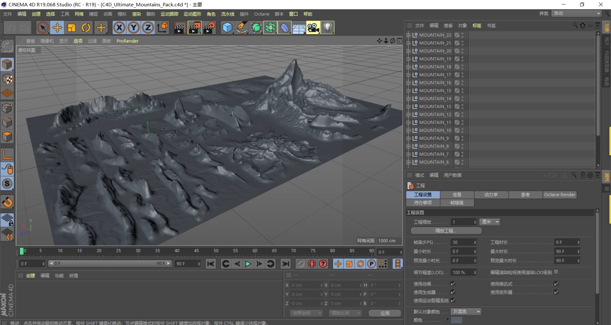Click the timeline preview range slider bar
The width and height of the screenshot is (611, 325).
point(110,263)
